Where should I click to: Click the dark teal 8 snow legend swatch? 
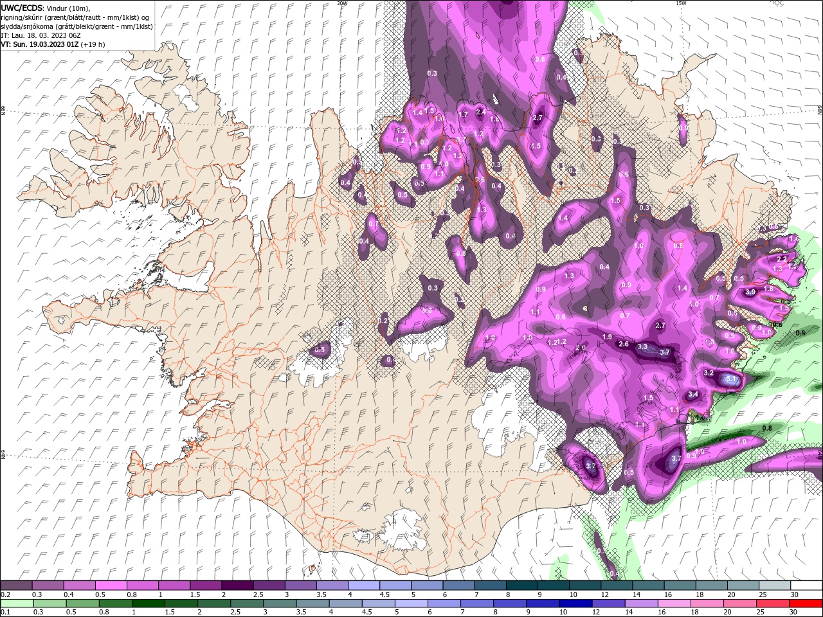click(x=521, y=586)
